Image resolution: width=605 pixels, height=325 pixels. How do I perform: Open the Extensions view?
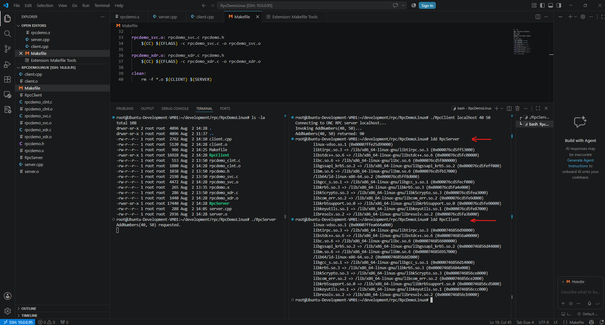(x=8, y=79)
